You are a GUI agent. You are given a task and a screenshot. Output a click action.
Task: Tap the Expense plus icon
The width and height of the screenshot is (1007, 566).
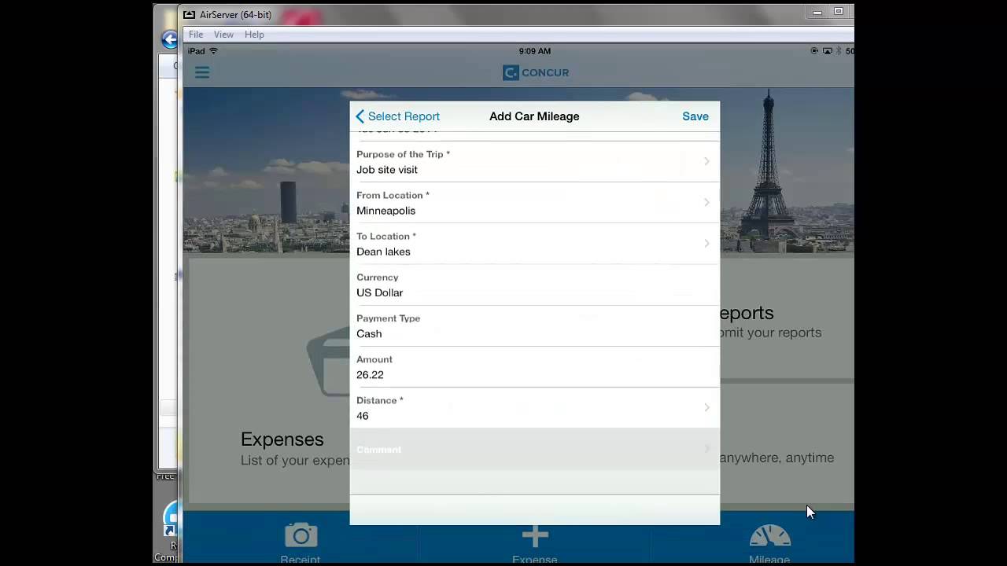535,535
